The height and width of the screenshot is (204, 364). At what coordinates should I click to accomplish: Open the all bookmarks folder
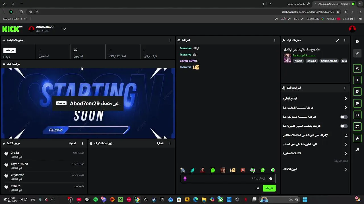15,19
